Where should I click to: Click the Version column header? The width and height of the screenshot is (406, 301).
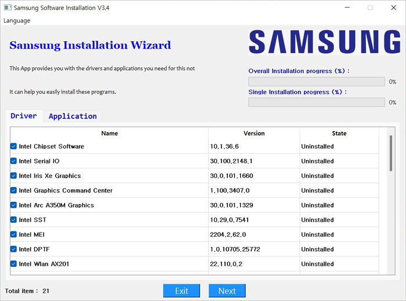click(x=254, y=133)
